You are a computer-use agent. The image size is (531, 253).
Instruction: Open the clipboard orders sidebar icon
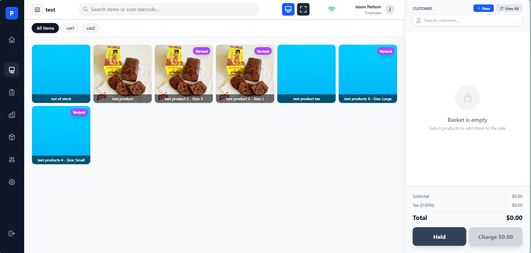[12, 92]
